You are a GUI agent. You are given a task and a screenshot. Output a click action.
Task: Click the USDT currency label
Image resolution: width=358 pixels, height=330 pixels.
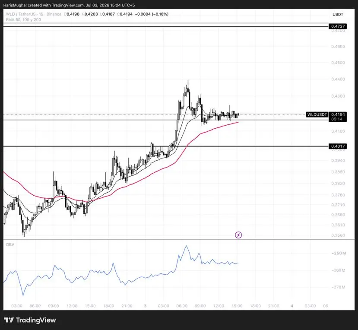pyautogui.click(x=338, y=14)
